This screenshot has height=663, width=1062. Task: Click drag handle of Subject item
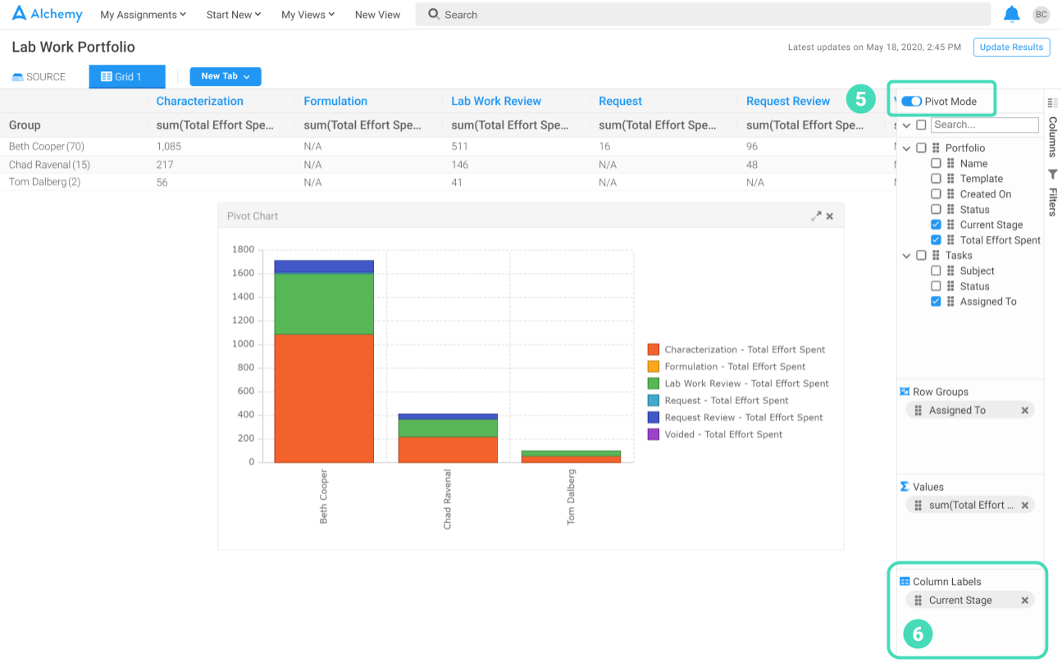tap(950, 270)
